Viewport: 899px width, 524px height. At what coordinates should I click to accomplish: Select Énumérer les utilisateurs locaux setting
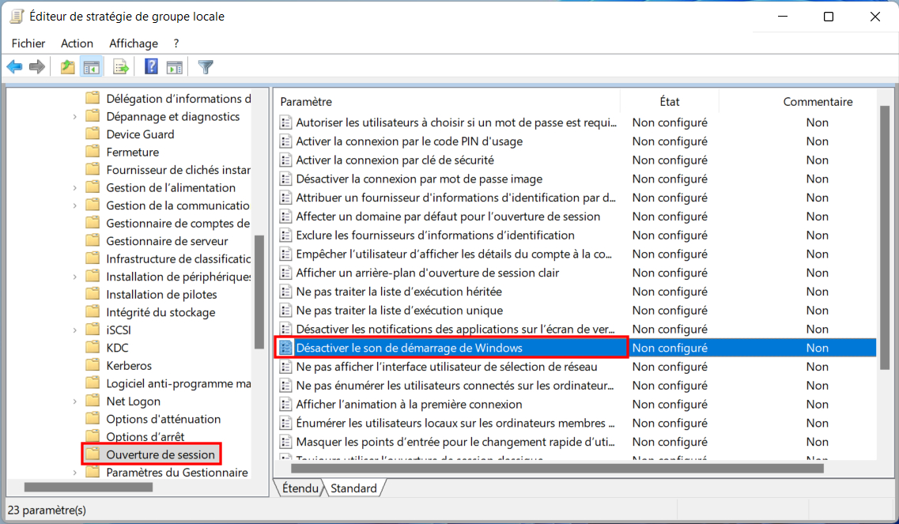455,423
